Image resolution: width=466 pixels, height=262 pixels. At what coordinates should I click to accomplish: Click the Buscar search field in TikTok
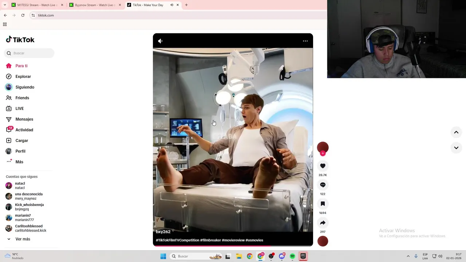click(x=29, y=53)
